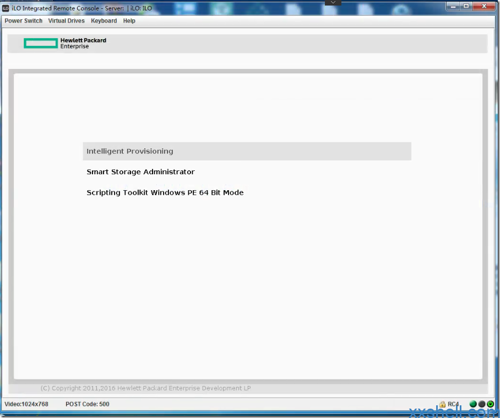Expand the dropdown chevron at top center

point(333,3)
